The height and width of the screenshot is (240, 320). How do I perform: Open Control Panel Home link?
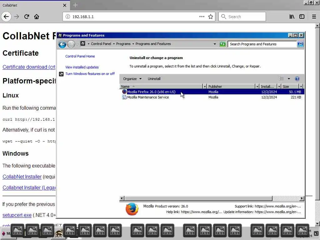[x=80, y=56]
